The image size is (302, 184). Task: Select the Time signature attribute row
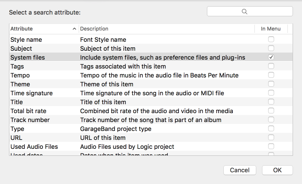pos(151,93)
